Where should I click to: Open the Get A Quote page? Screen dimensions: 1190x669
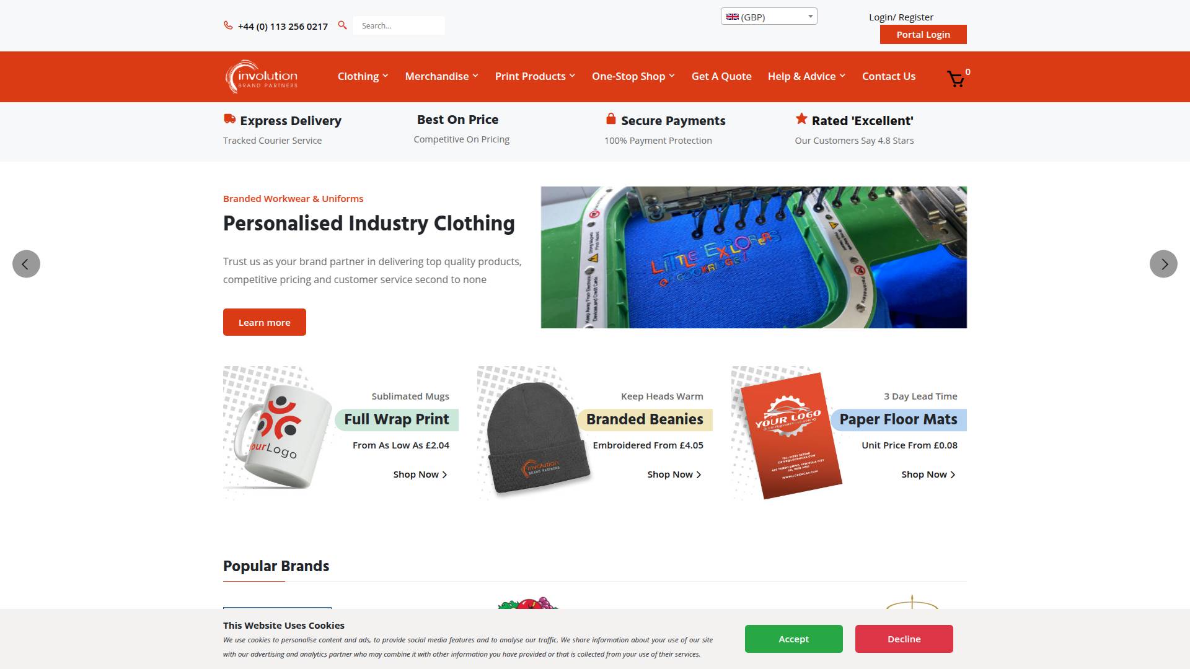(721, 76)
